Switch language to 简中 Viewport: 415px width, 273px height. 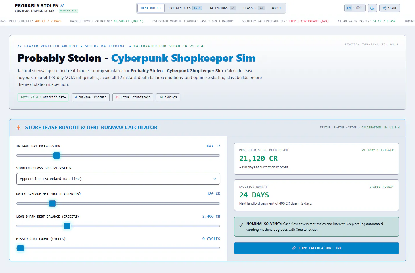coord(359,8)
